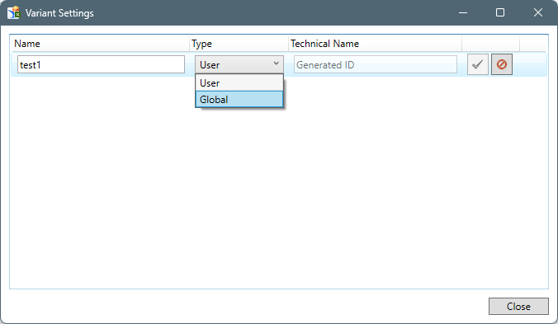Confirm the variant with the checkmark button
This screenshot has width=558, height=324.
pos(478,64)
